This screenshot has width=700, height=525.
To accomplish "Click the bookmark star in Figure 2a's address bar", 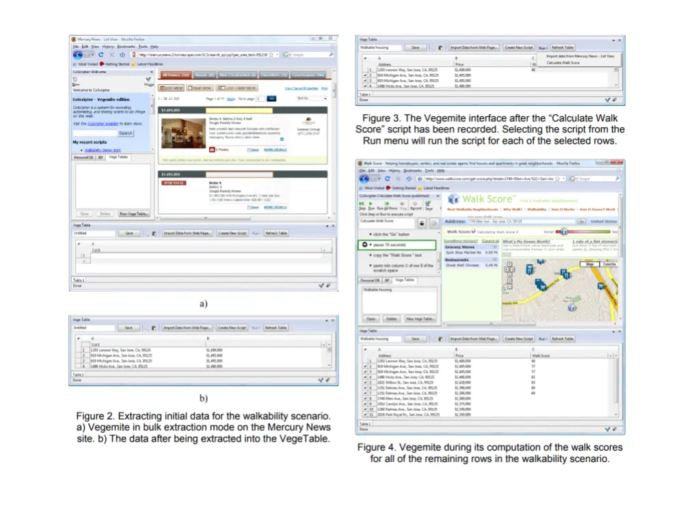I will click(271, 55).
